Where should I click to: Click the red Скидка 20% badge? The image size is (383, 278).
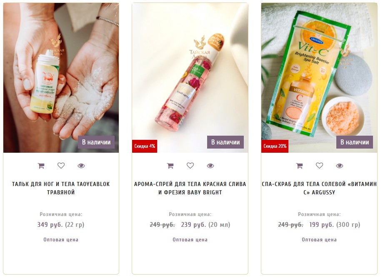[x=275, y=146]
